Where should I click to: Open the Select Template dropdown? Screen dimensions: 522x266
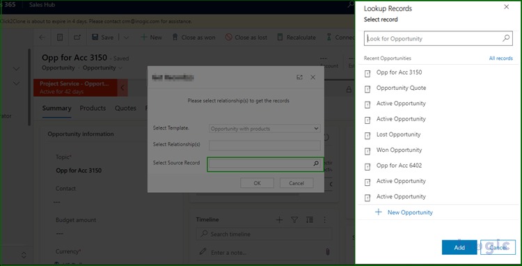(x=264, y=129)
